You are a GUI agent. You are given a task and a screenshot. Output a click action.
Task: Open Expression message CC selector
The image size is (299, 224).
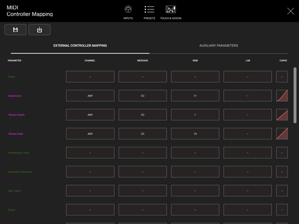click(143, 96)
